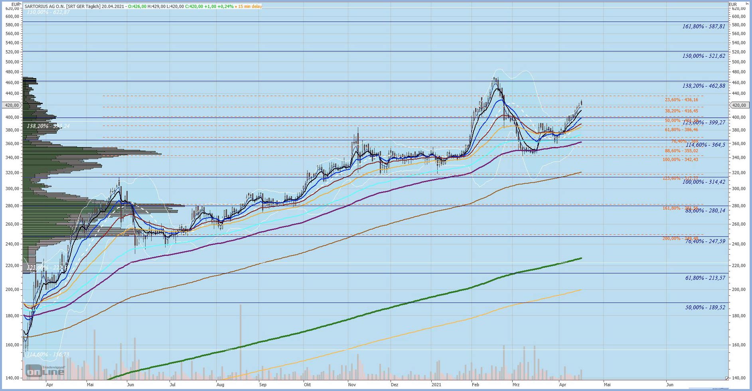Click the resize icon at chart corner
This screenshot has width=752, height=391.
[727, 378]
